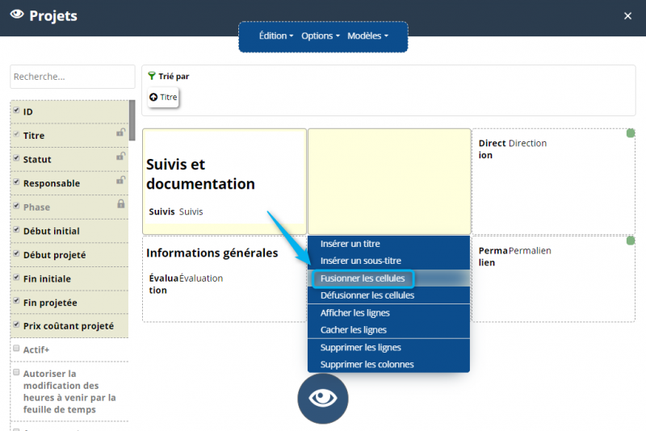Open the Modèles dropdown

[367, 36]
